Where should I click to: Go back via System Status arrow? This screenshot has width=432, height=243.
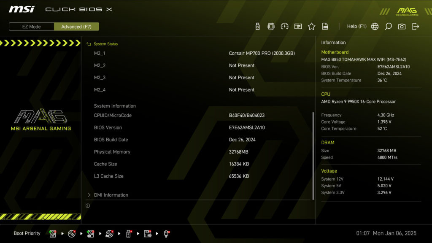point(89,44)
